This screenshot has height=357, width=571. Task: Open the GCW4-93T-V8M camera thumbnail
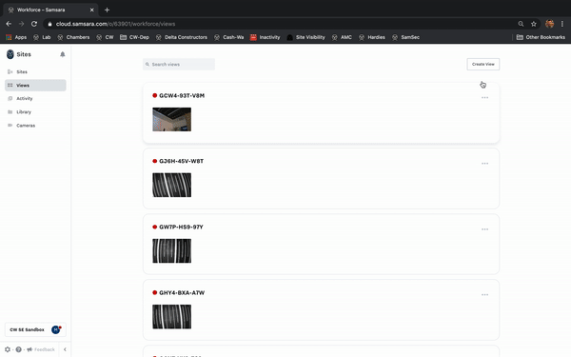[172, 120]
